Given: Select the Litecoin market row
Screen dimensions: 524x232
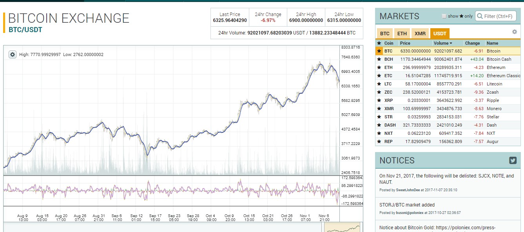Looking at the screenshot, I should (448, 84).
